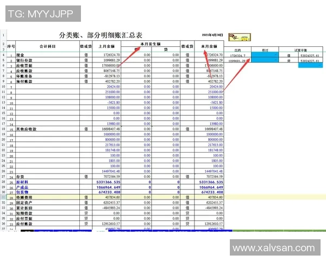The height and width of the screenshot is (261, 326).
Task: Click the 预付账款 account cell
Action: click(x=48, y=82)
